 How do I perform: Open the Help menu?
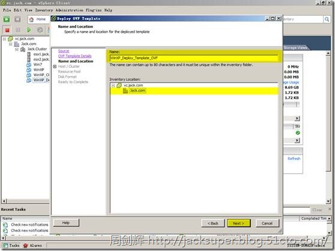[108, 10]
